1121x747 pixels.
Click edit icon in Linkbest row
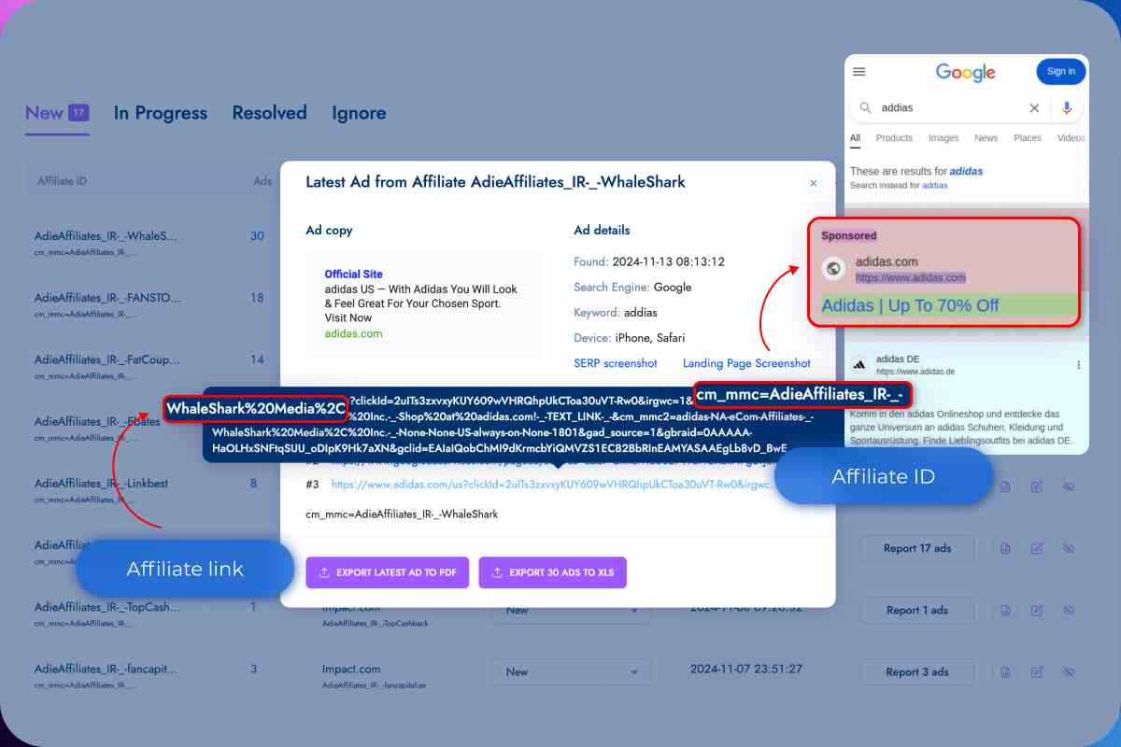(1037, 486)
